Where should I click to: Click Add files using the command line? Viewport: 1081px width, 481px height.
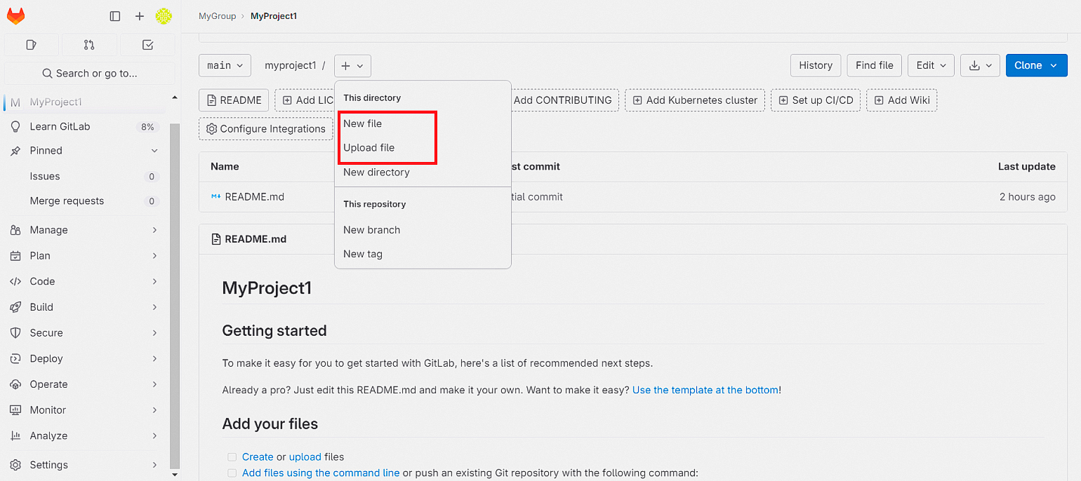click(321, 473)
